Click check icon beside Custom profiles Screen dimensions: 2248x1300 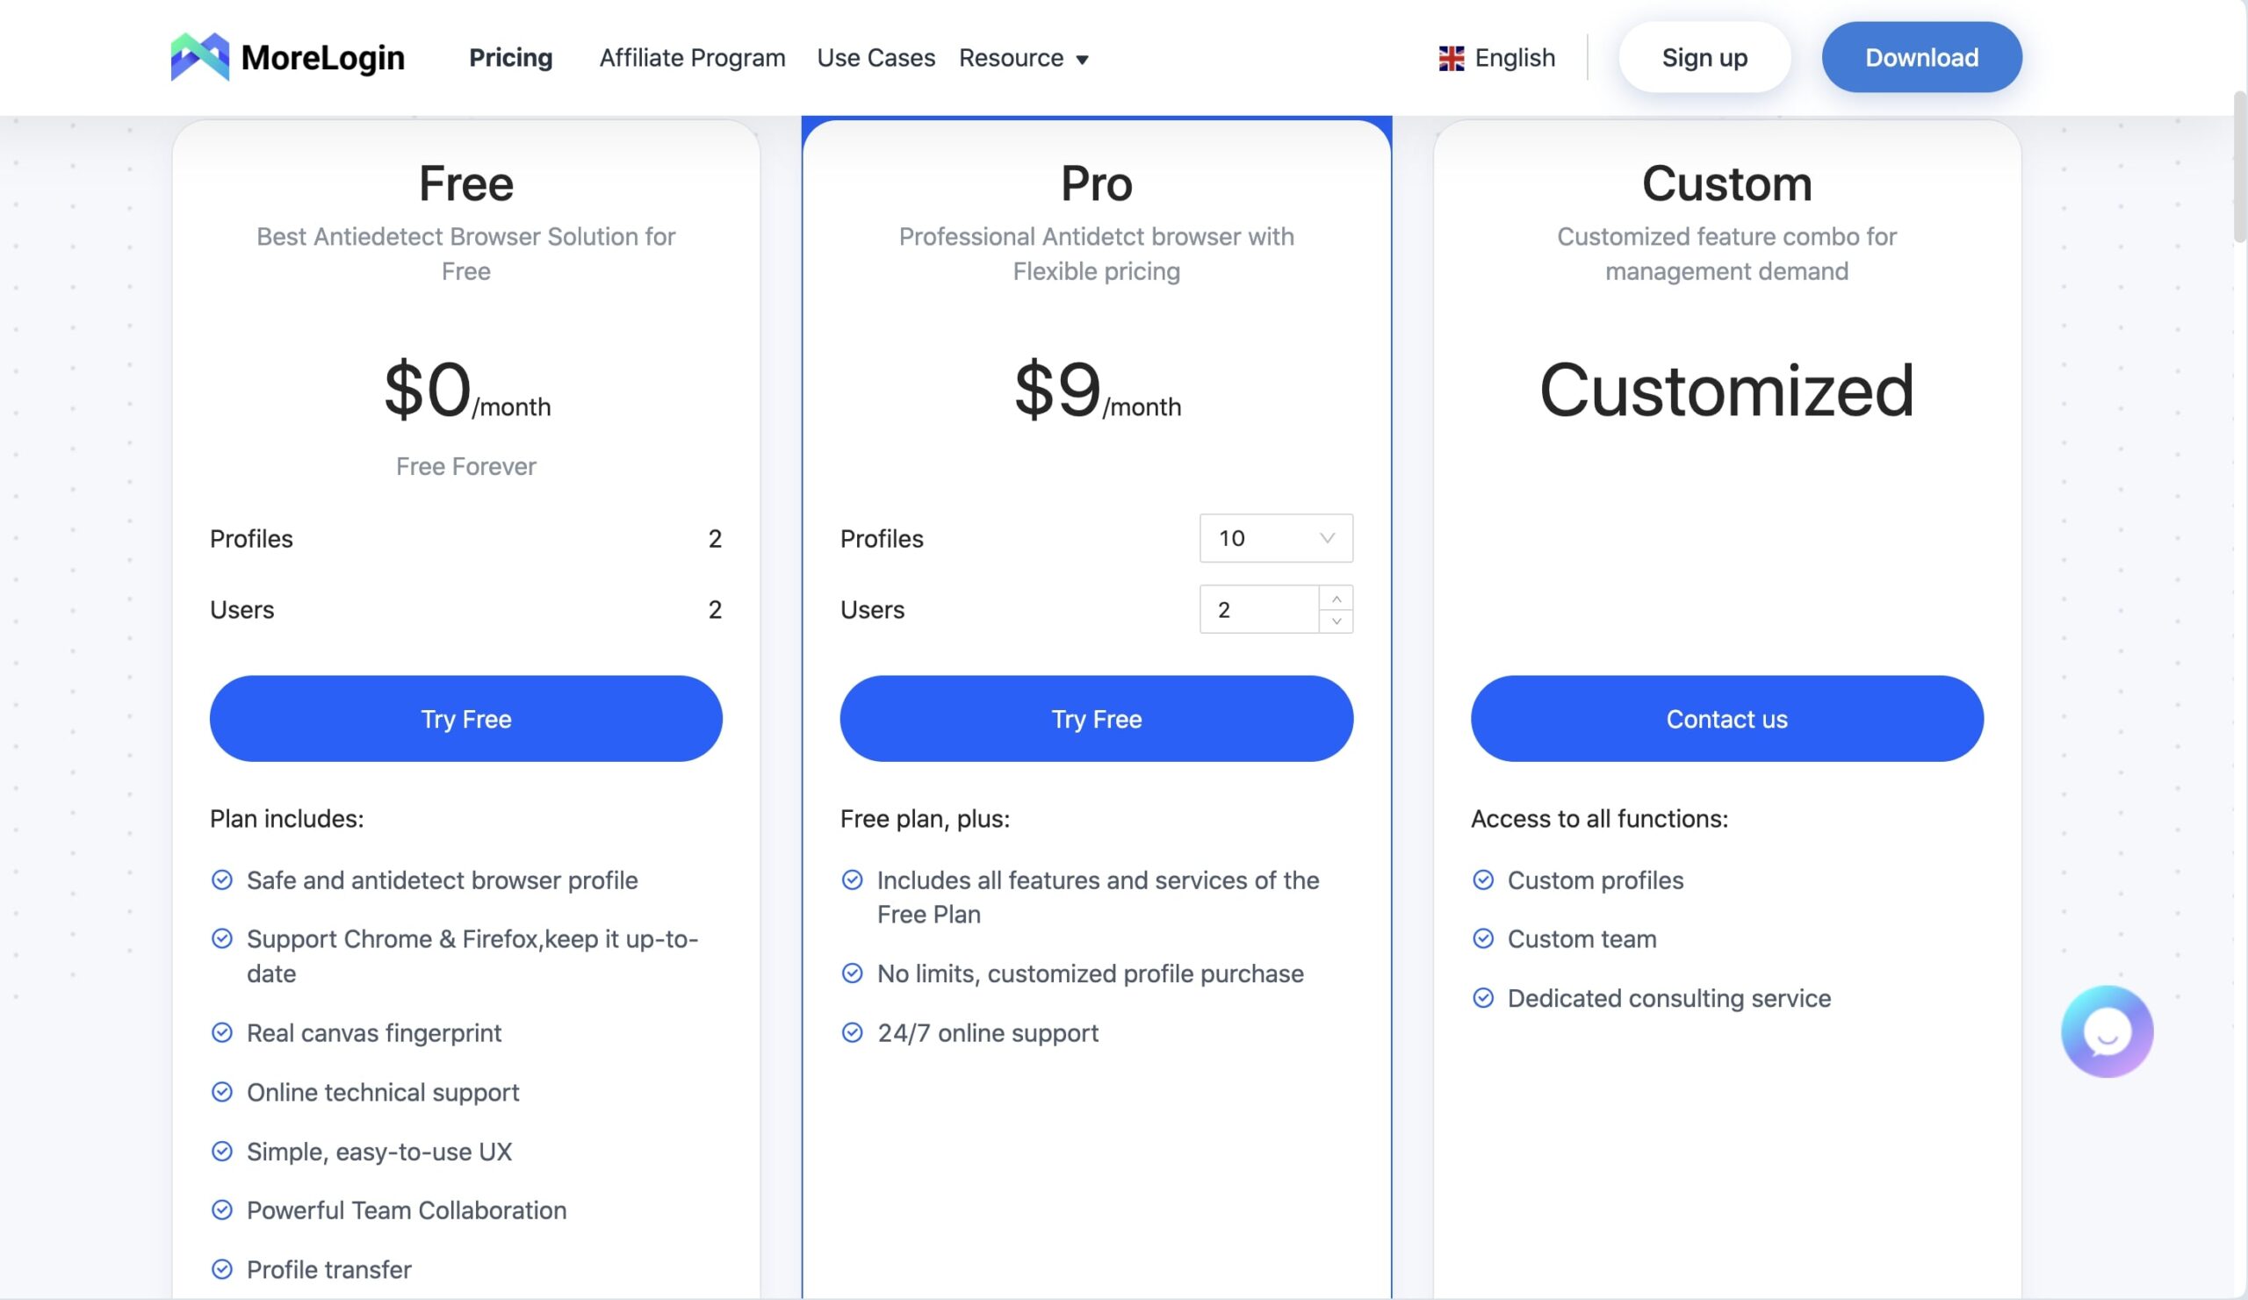click(x=1482, y=880)
